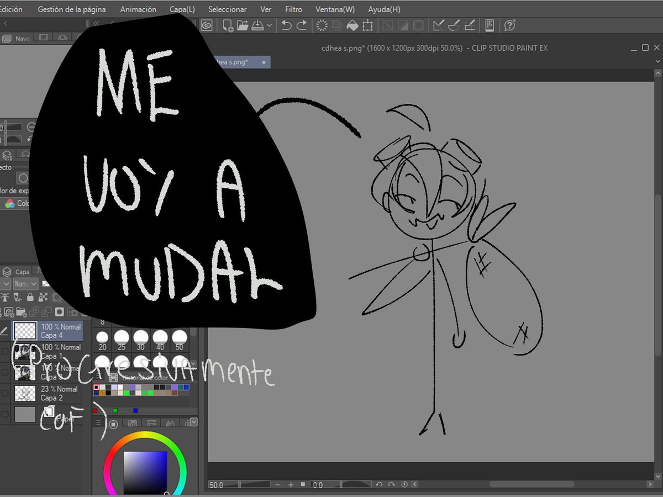Toggle visibility box of Capa 2
The width and height of the screenshot is (663, 497).
pos(5,394)
